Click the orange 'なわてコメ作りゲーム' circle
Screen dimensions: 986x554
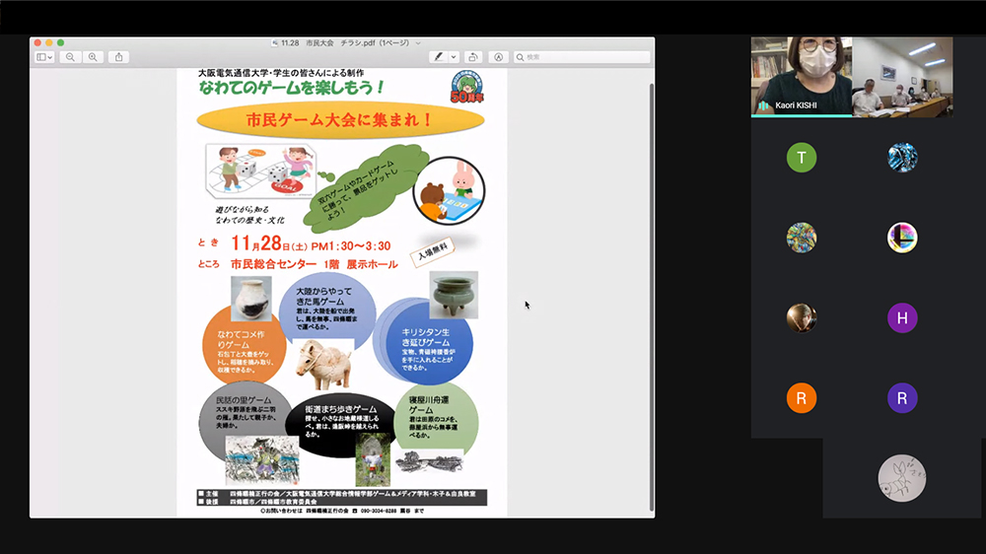point(244,346)
